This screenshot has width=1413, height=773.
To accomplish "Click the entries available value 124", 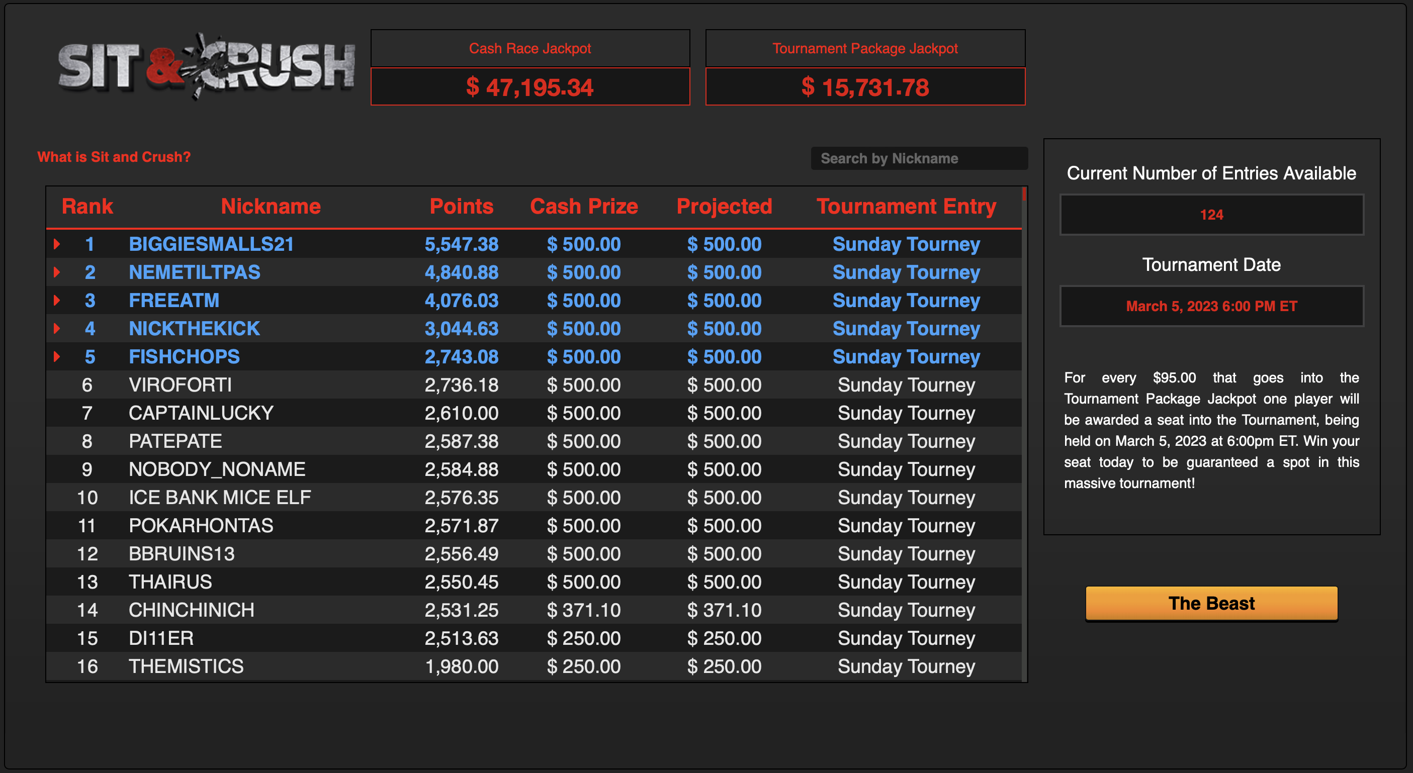I will tap(1211, 215).
